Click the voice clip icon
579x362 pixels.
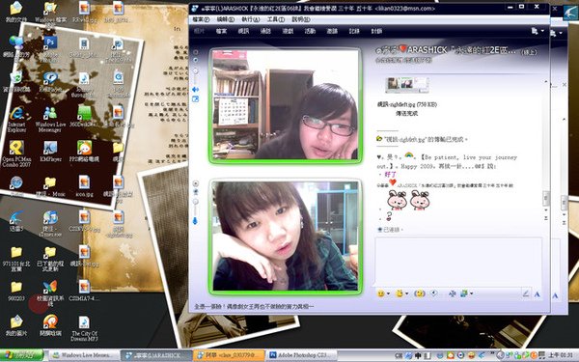tap(434, 293)
